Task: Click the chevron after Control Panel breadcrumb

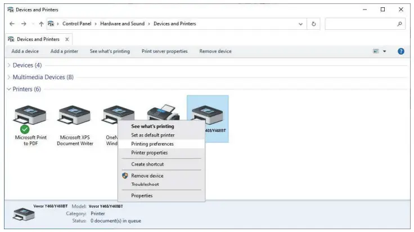Action: 96,24
